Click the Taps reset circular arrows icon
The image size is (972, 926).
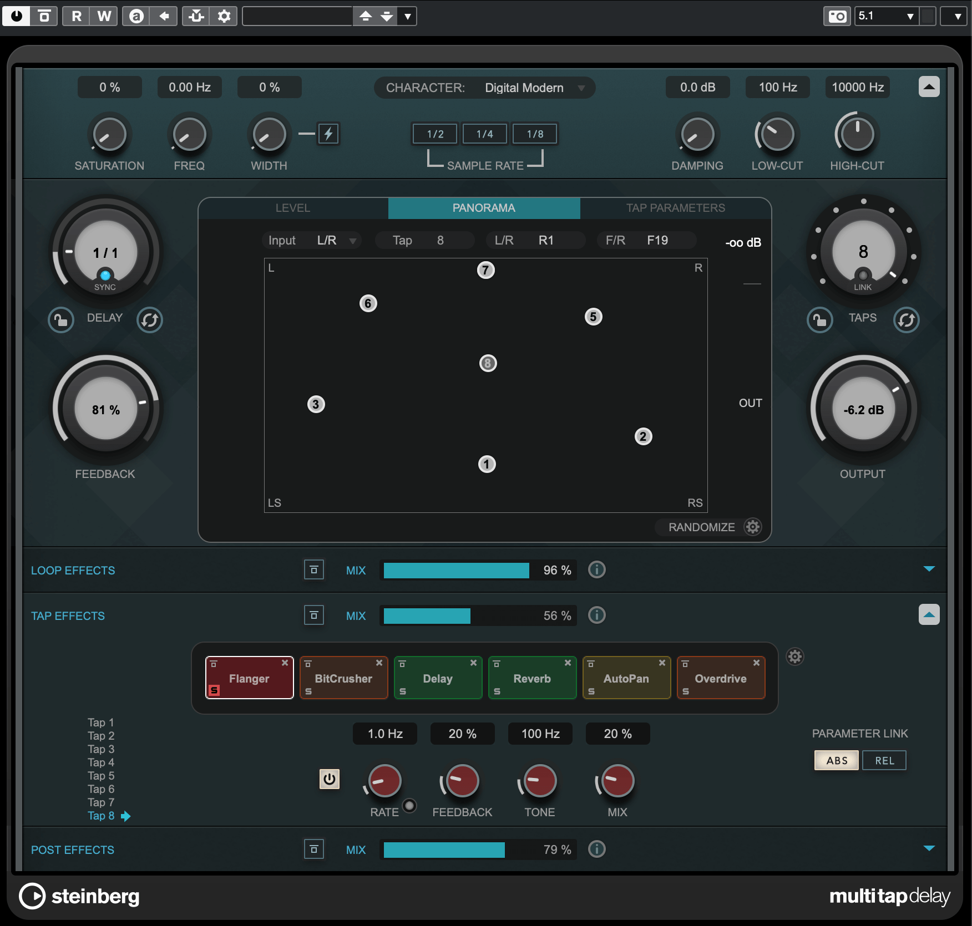pyautogui.click(x=907, y=320)
